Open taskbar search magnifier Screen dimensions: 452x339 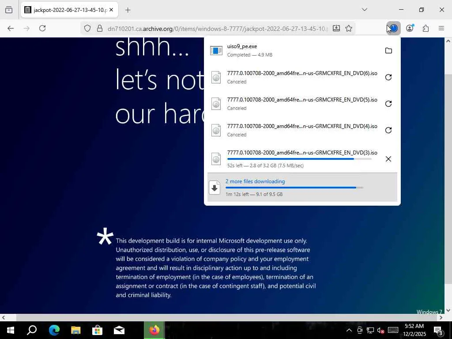(x=32, y=330)
